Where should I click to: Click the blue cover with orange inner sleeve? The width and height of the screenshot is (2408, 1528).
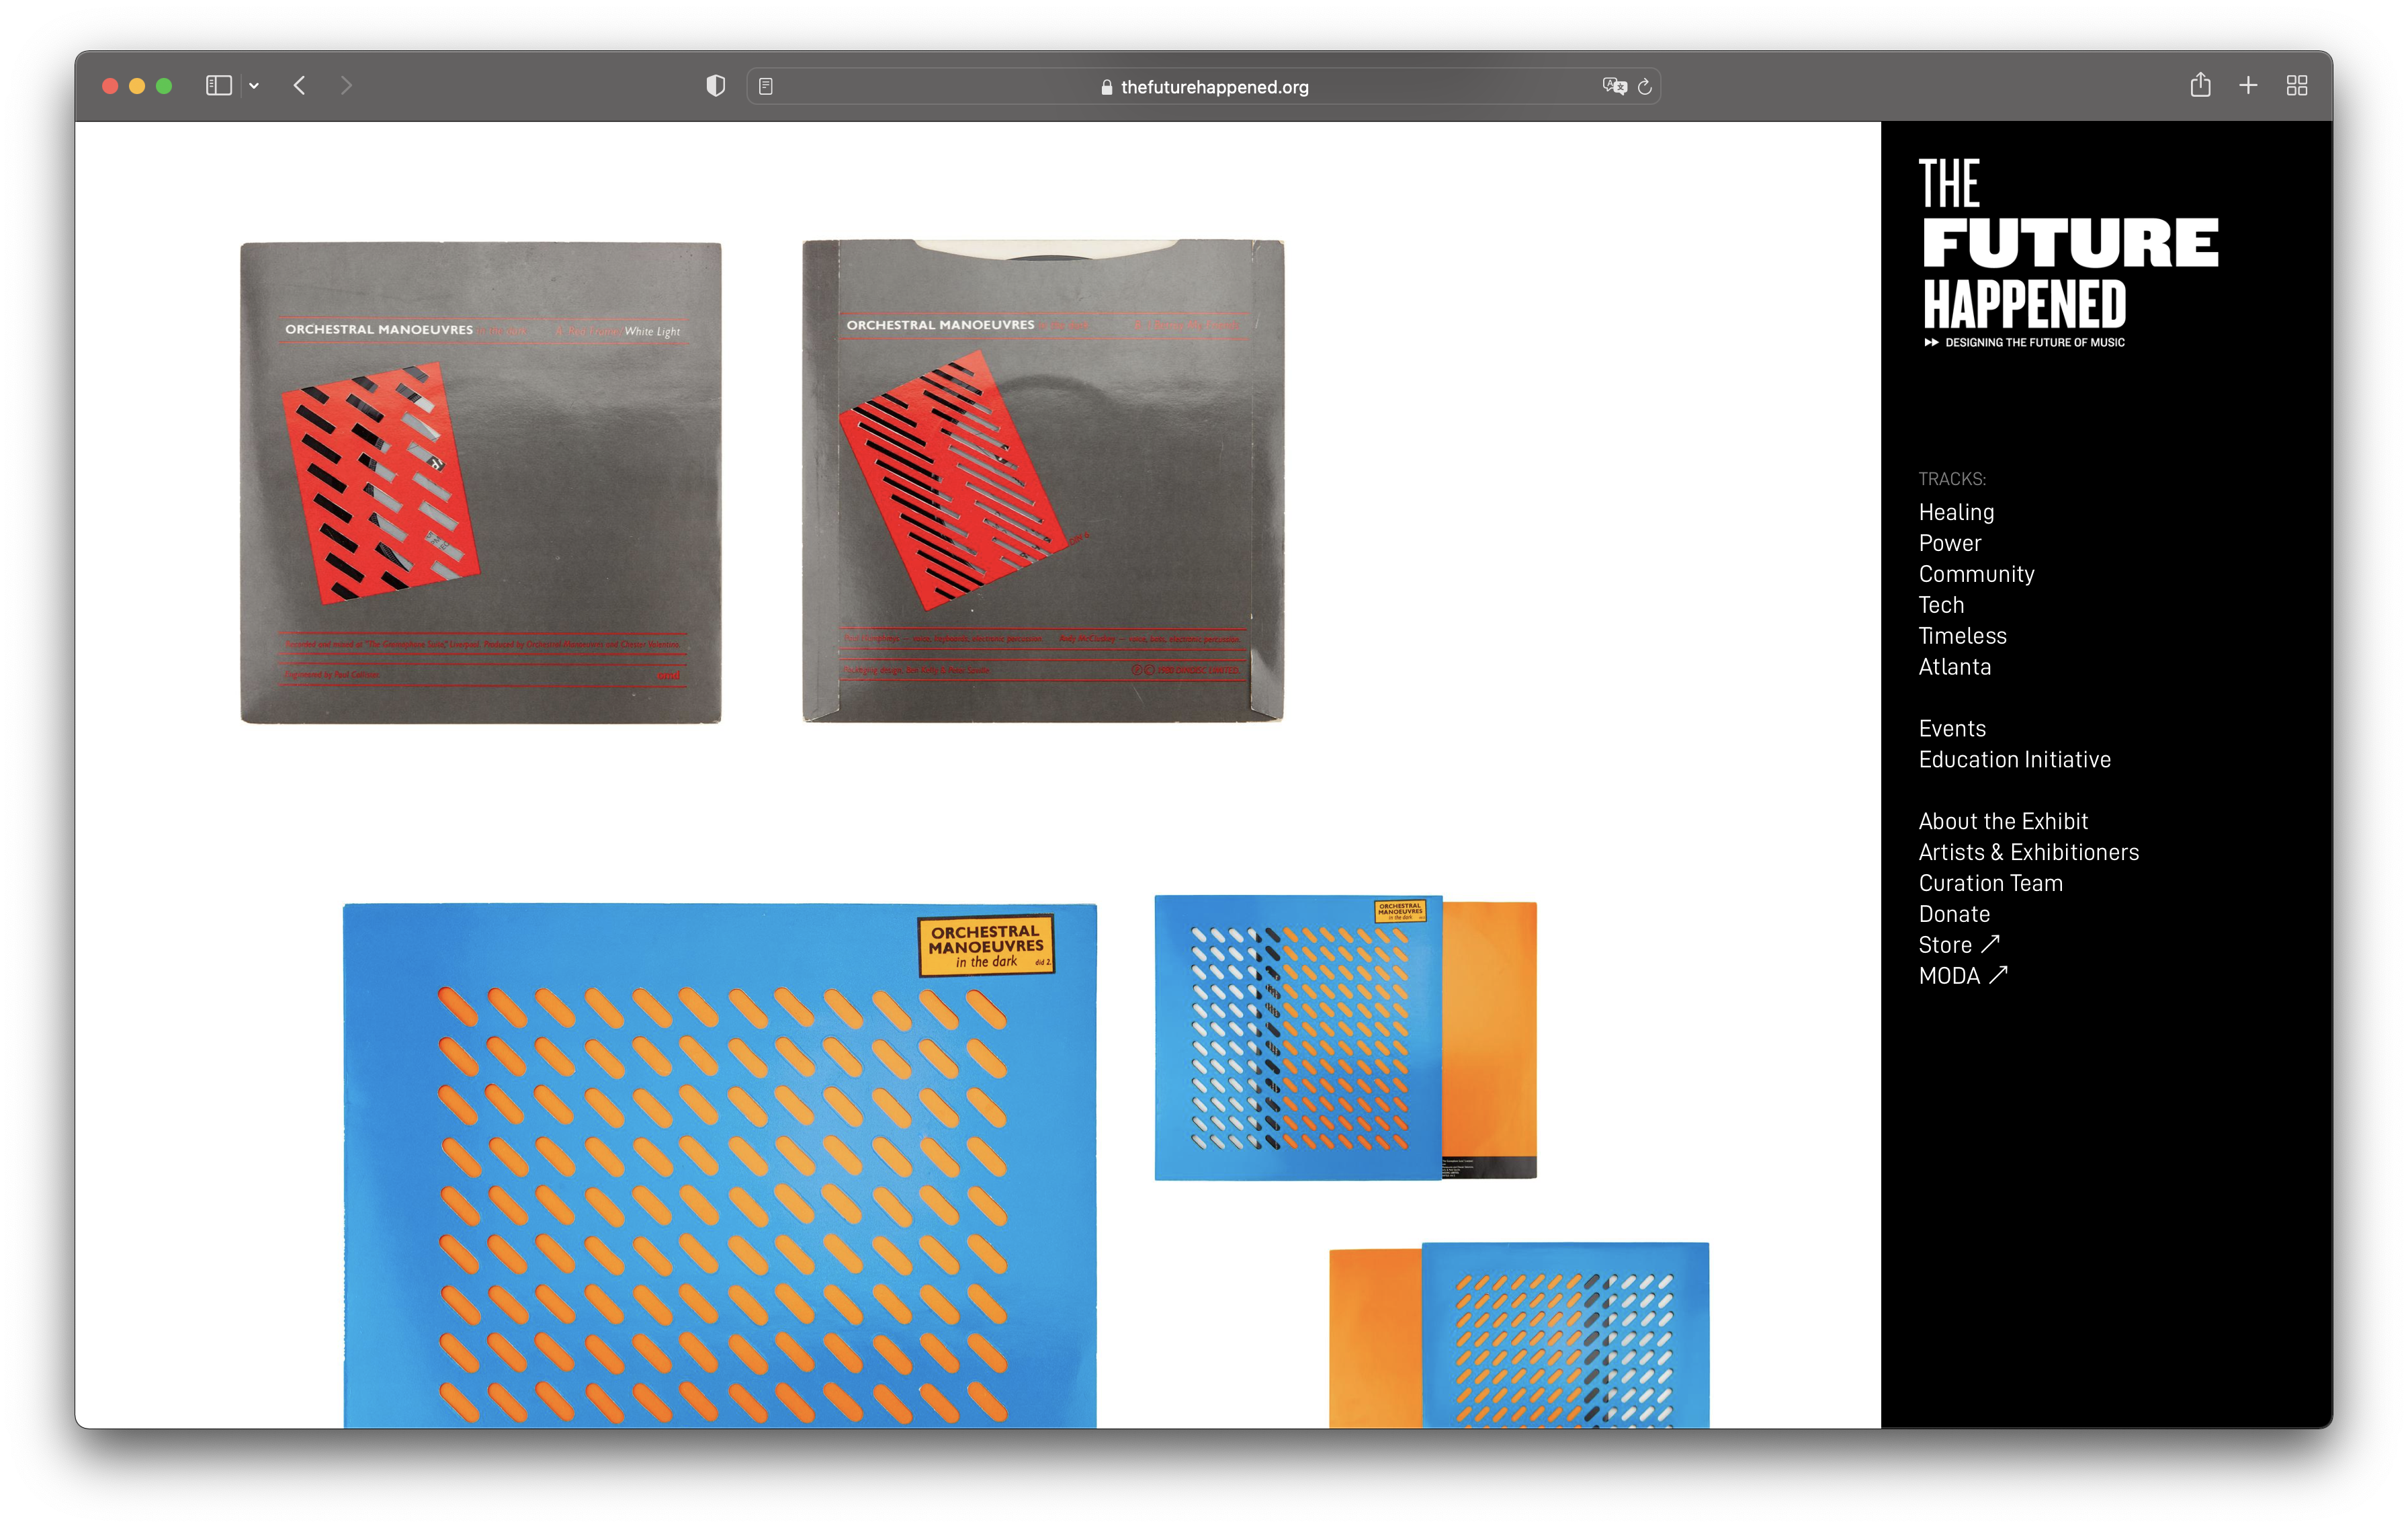tap(1345, 1037)
